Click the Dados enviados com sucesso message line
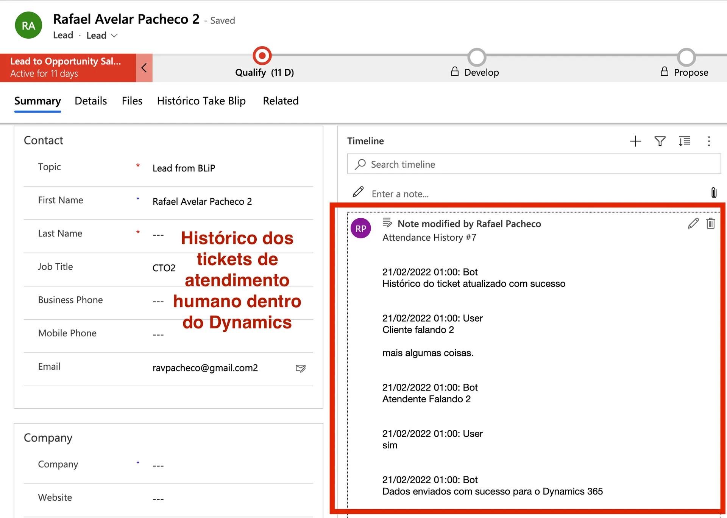The image size is (727, 518). click(493, 492)
